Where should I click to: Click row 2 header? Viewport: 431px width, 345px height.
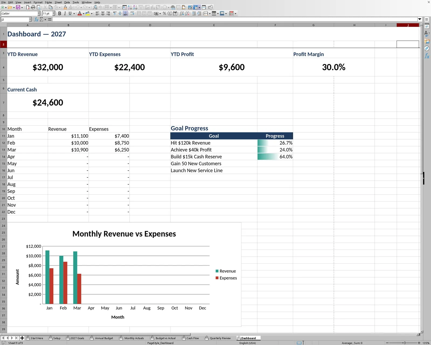[4, 44]
